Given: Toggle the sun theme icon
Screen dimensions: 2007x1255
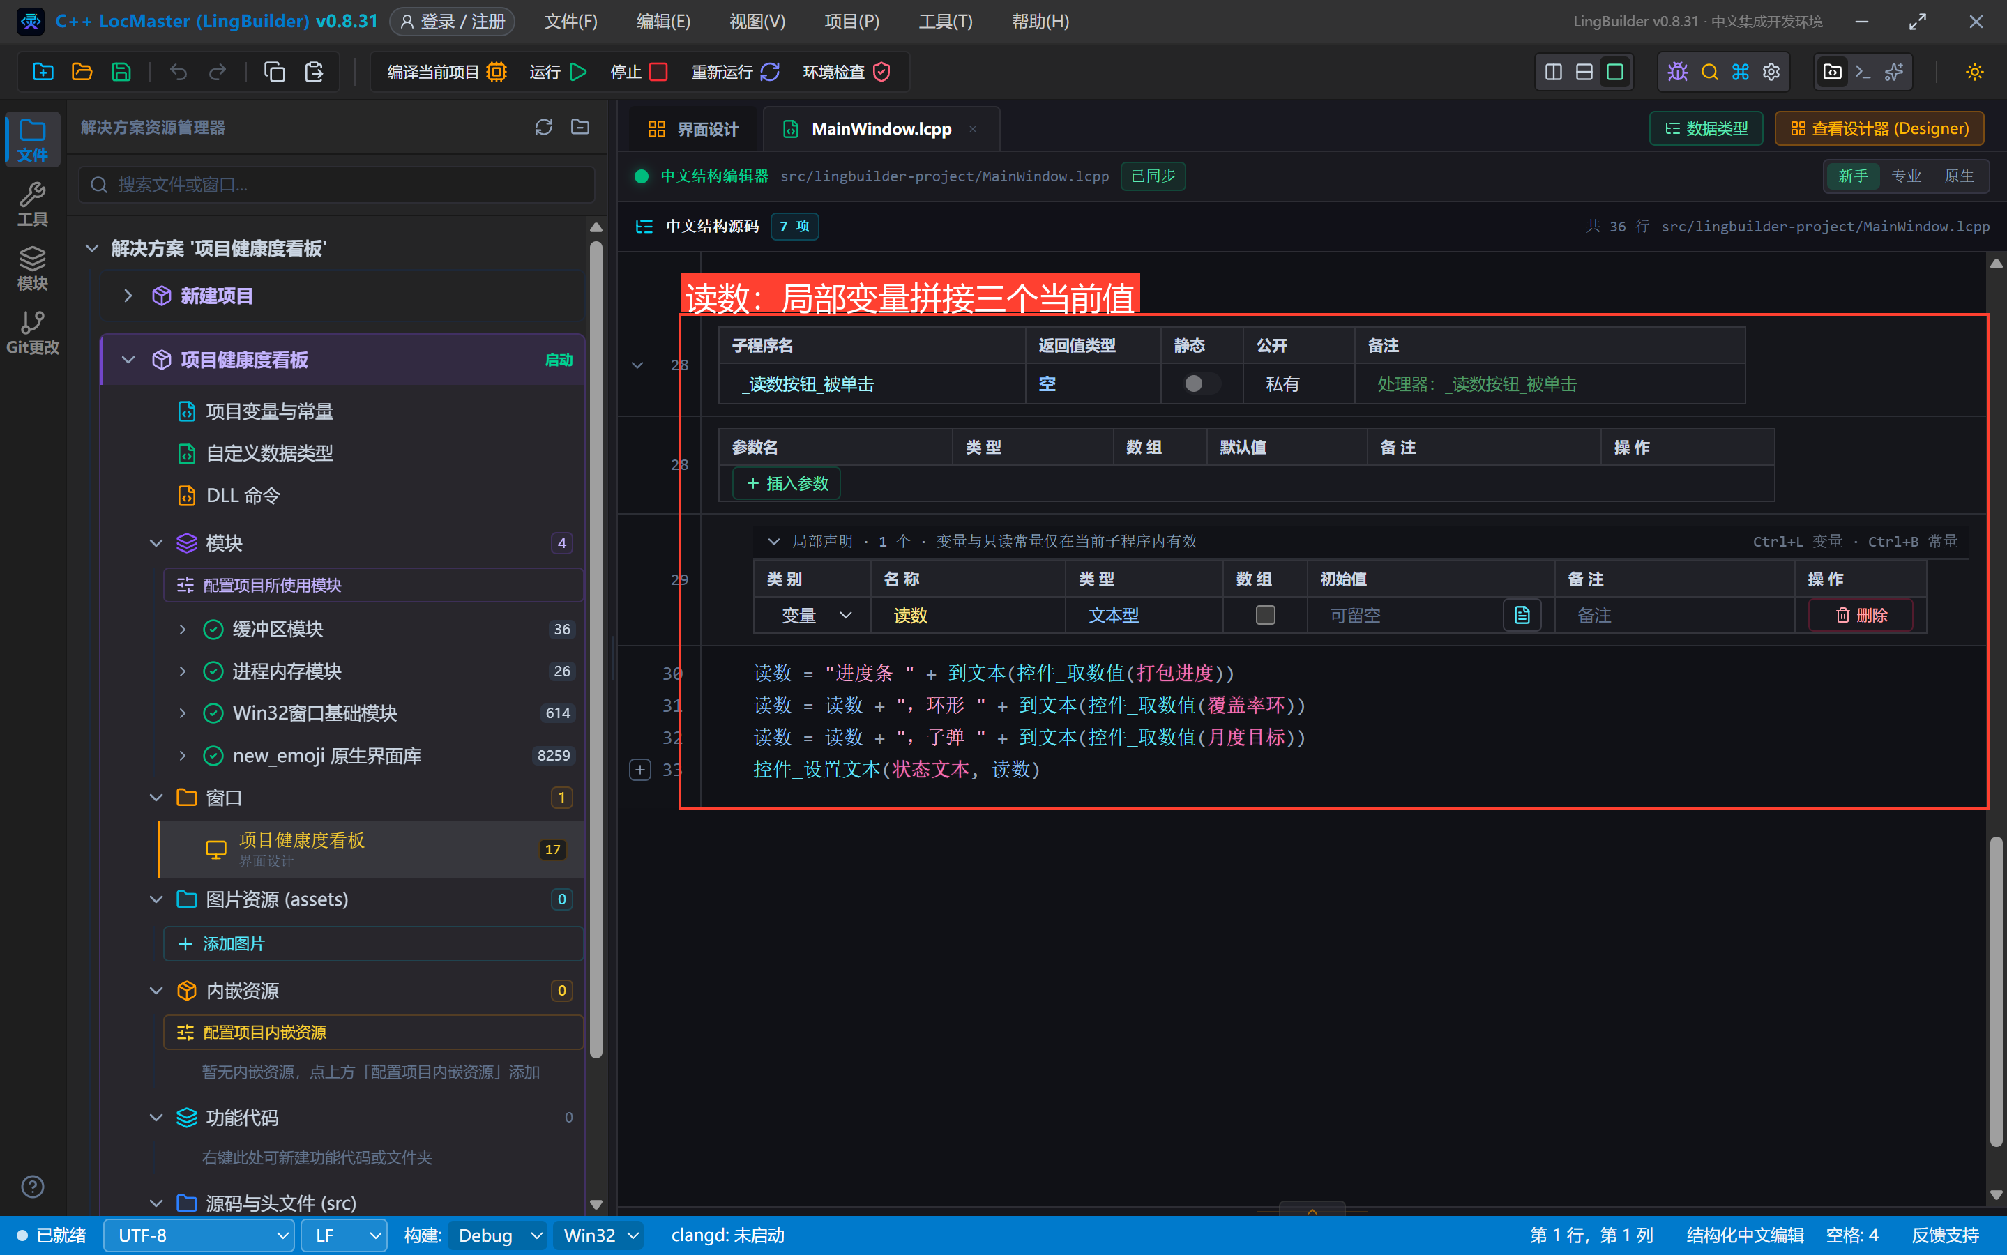Looking at the screenshot, I should tap(1975, 73).
